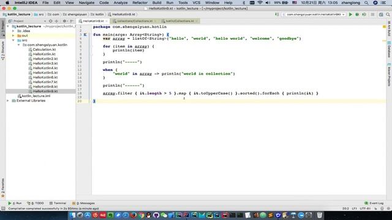Screen dimensions: 392x220
Task: Select HelloKotlin2.kt in the project tree
Action: [x=45, y=59]
